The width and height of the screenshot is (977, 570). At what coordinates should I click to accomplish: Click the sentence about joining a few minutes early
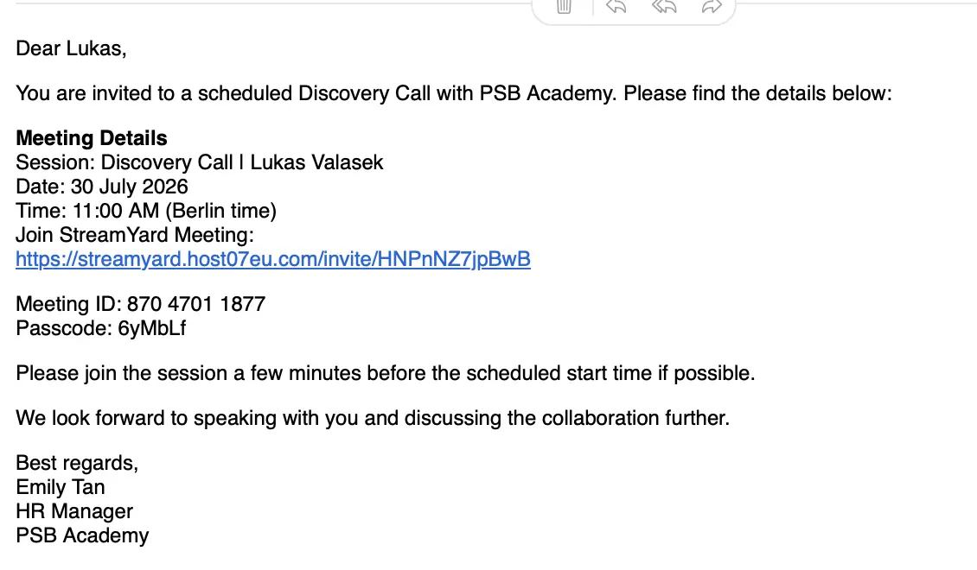[x=385, y=373]
